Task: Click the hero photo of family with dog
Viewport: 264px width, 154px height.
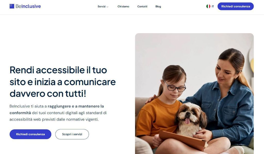Action: (194, 94)
